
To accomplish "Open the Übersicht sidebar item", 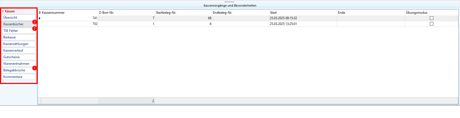I will (18, 18).
